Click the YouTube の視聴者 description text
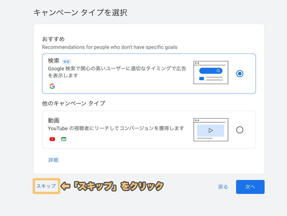287x216 pixels. (x=116, y=128)
